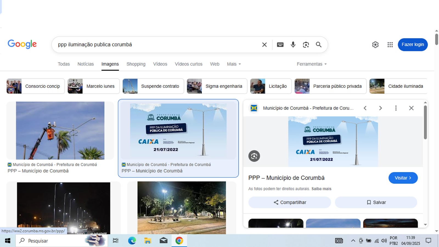439x247 pixels.
Task: Click the Visitar button
Action: [403, 178]
